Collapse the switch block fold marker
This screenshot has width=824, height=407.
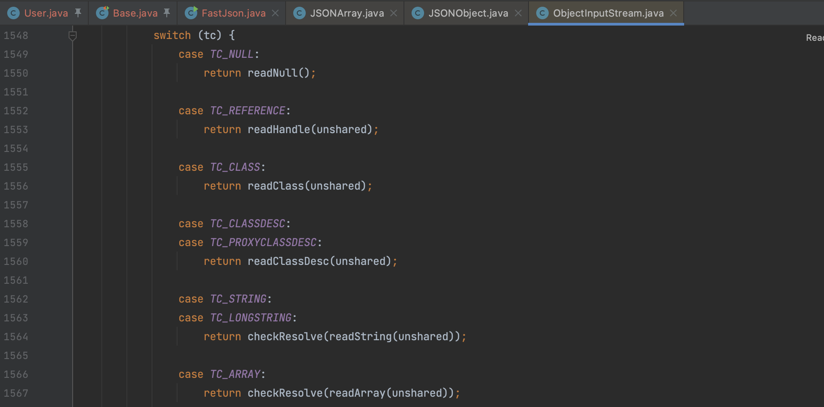click(73, 35)
